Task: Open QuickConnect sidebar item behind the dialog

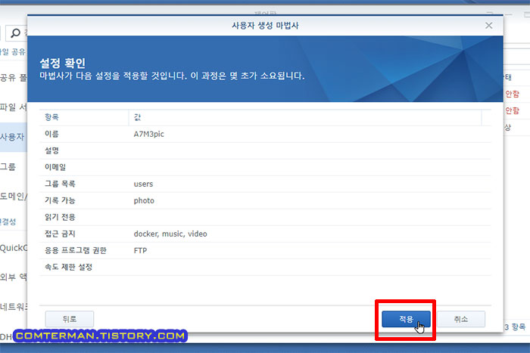Action: [14, 248]
